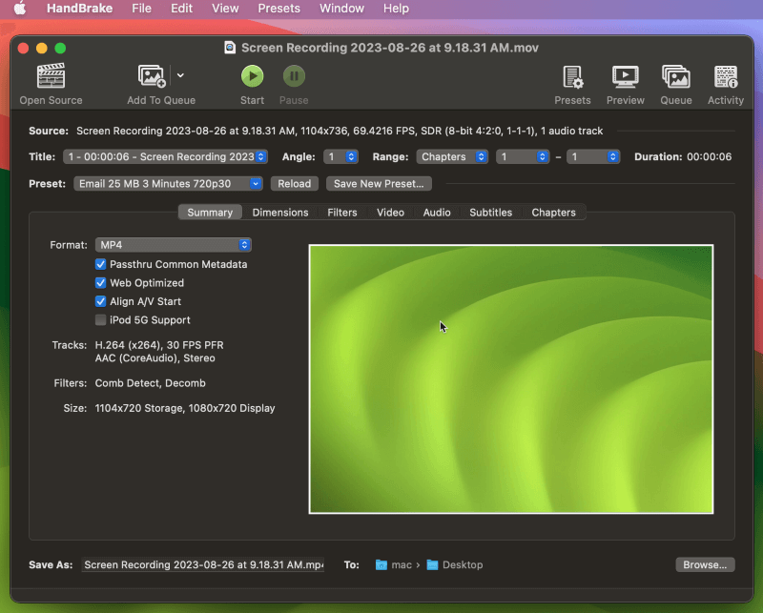
Task: Switch to the Dimensions tab
Action: point(279,213)
